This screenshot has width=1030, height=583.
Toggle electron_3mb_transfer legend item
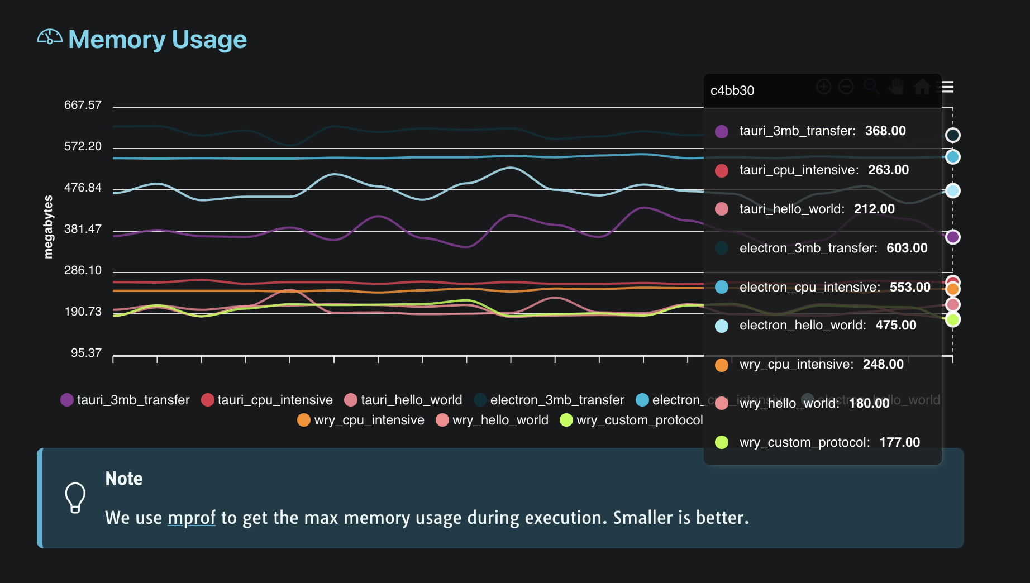click(x=549, y=400)
